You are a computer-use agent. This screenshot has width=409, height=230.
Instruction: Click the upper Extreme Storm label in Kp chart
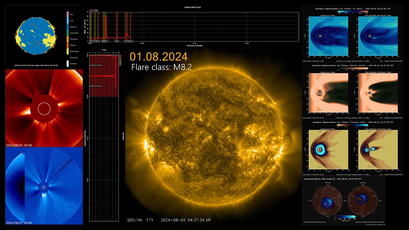tap(96, 65)
